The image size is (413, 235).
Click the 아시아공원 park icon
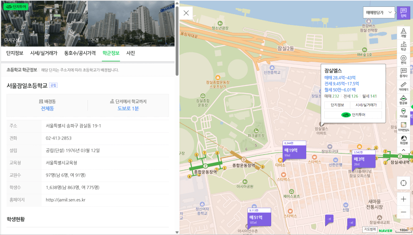(x=245, y=181)
